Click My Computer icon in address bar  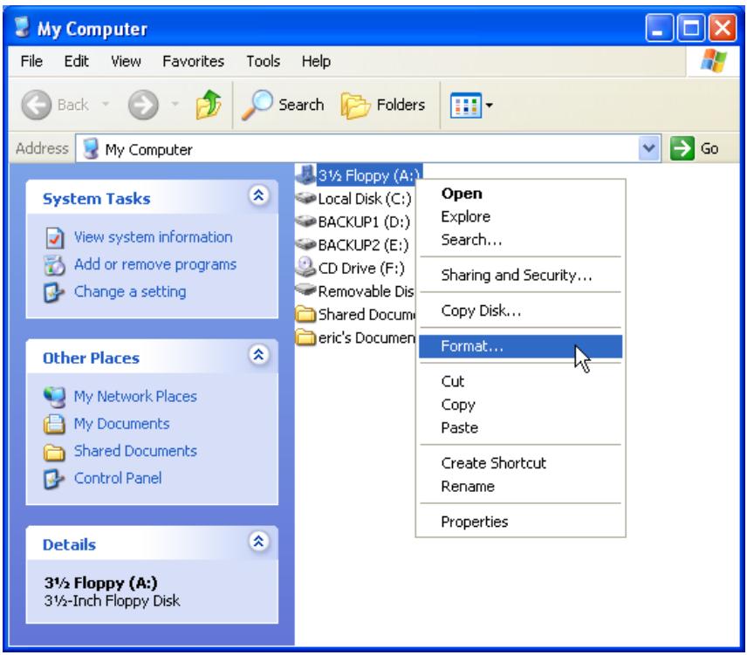91,149
